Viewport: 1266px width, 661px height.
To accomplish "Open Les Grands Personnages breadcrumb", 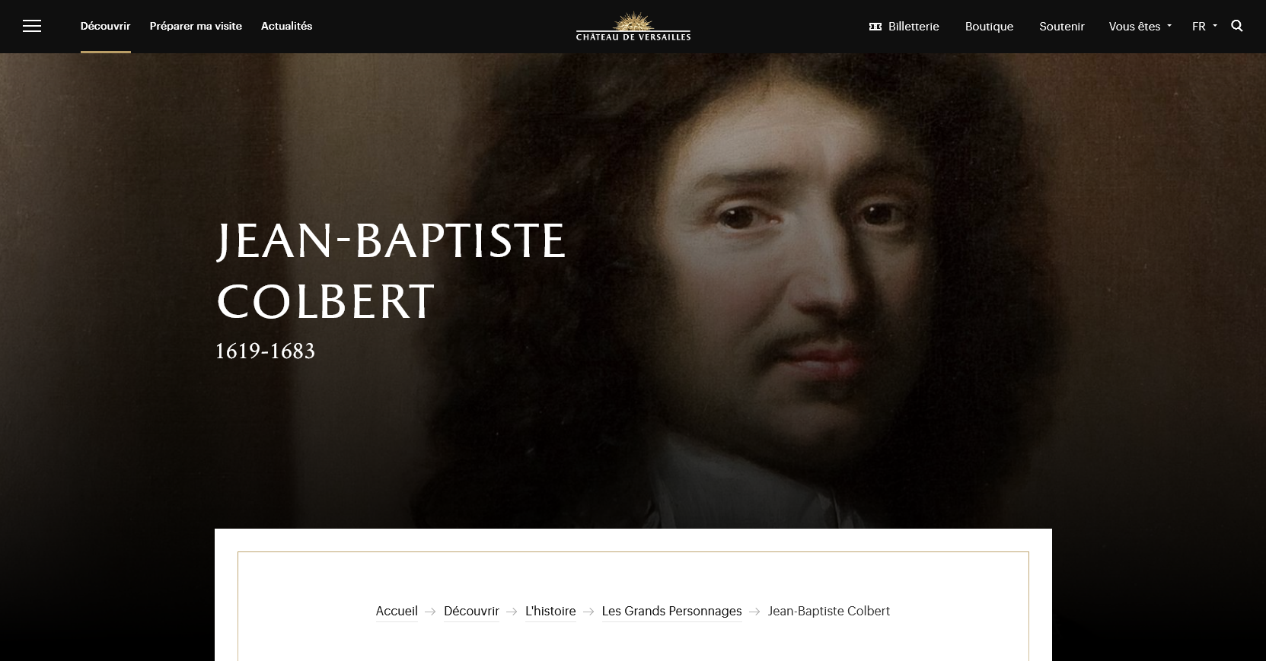I will [671, 611].
